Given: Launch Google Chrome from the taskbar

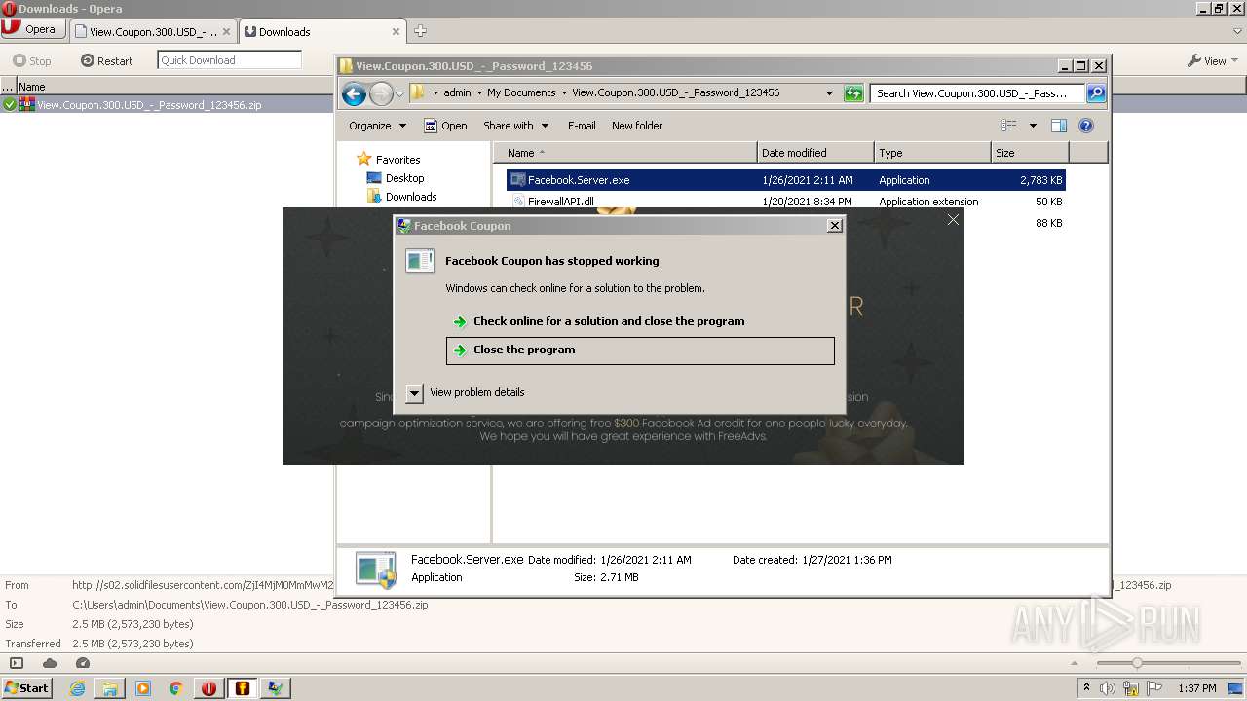Looking at the screenshot, I should pos(176,687).
